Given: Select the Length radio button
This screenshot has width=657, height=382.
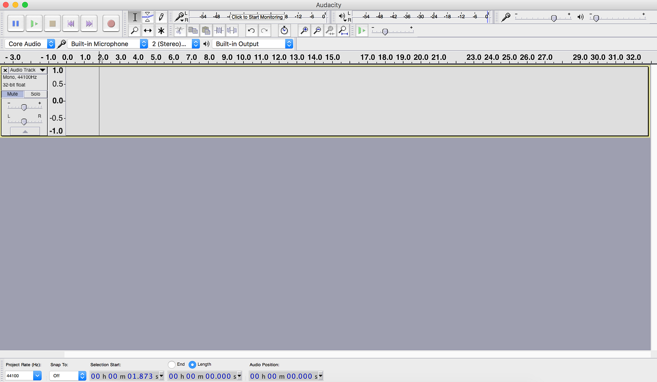Looking at the screenshot, I should tap(192, 364).
